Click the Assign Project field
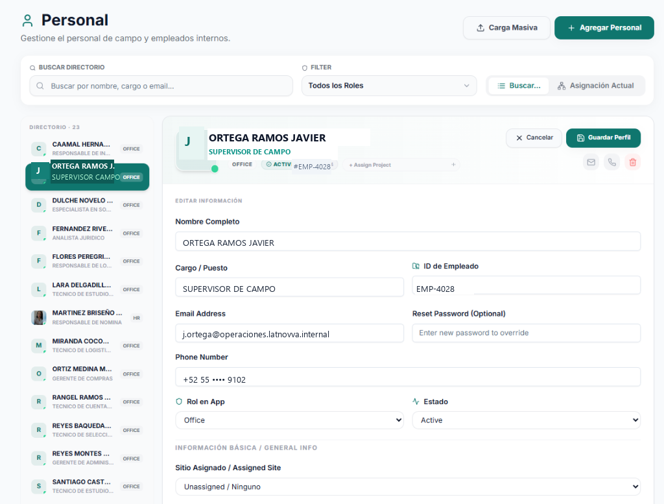Viewport: 664px width, 504px height. [x=401, y=165]
